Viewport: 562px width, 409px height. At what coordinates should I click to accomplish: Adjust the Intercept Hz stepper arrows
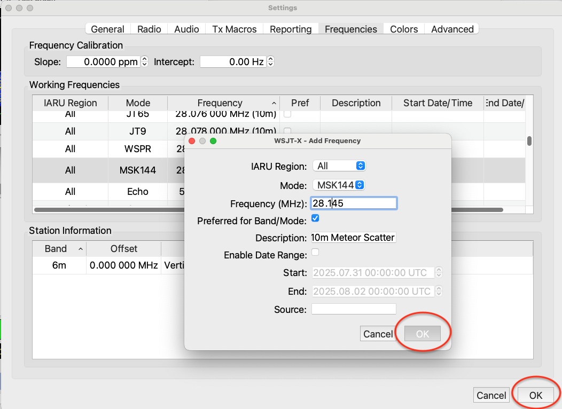270,62
